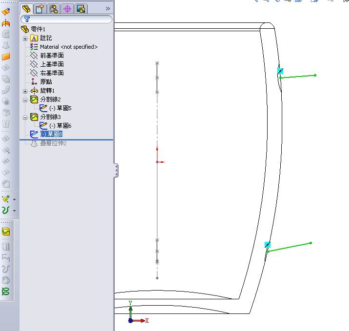Switch to the PropertyManager tab

(40, 9)
